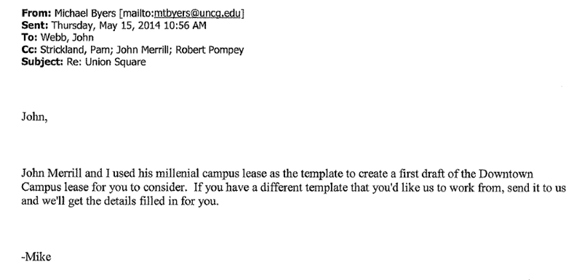Click the sender name Michael Byers

[x=84, y=14]
